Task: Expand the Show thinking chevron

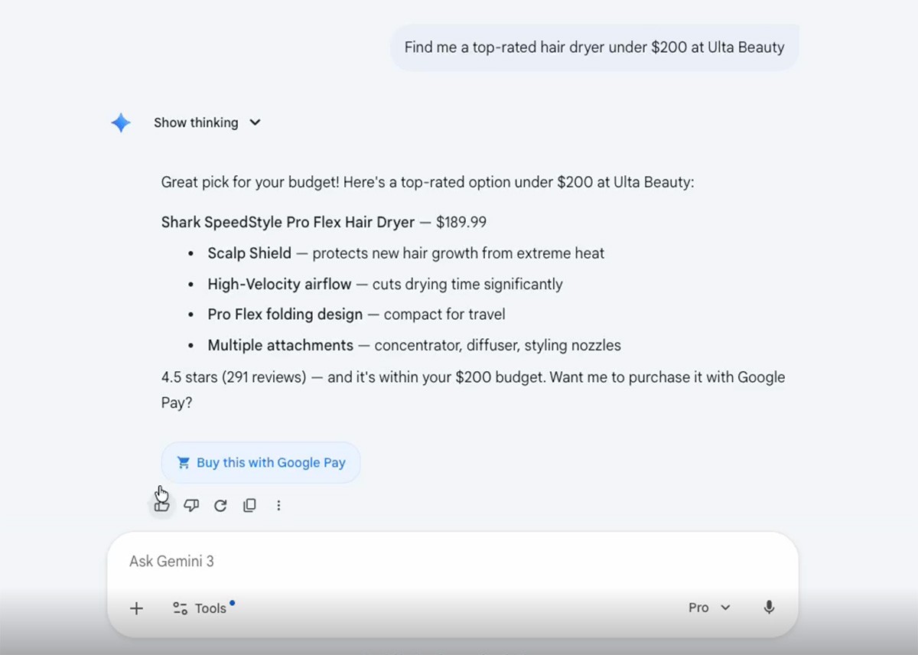Action: [256, 122]
